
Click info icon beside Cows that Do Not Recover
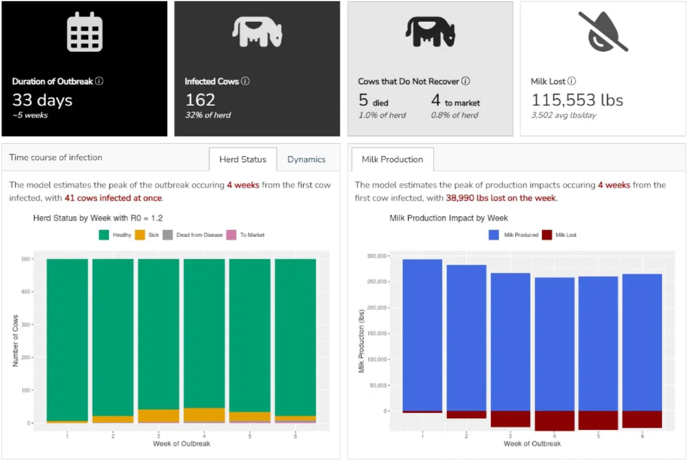click(x=465, y=81)
